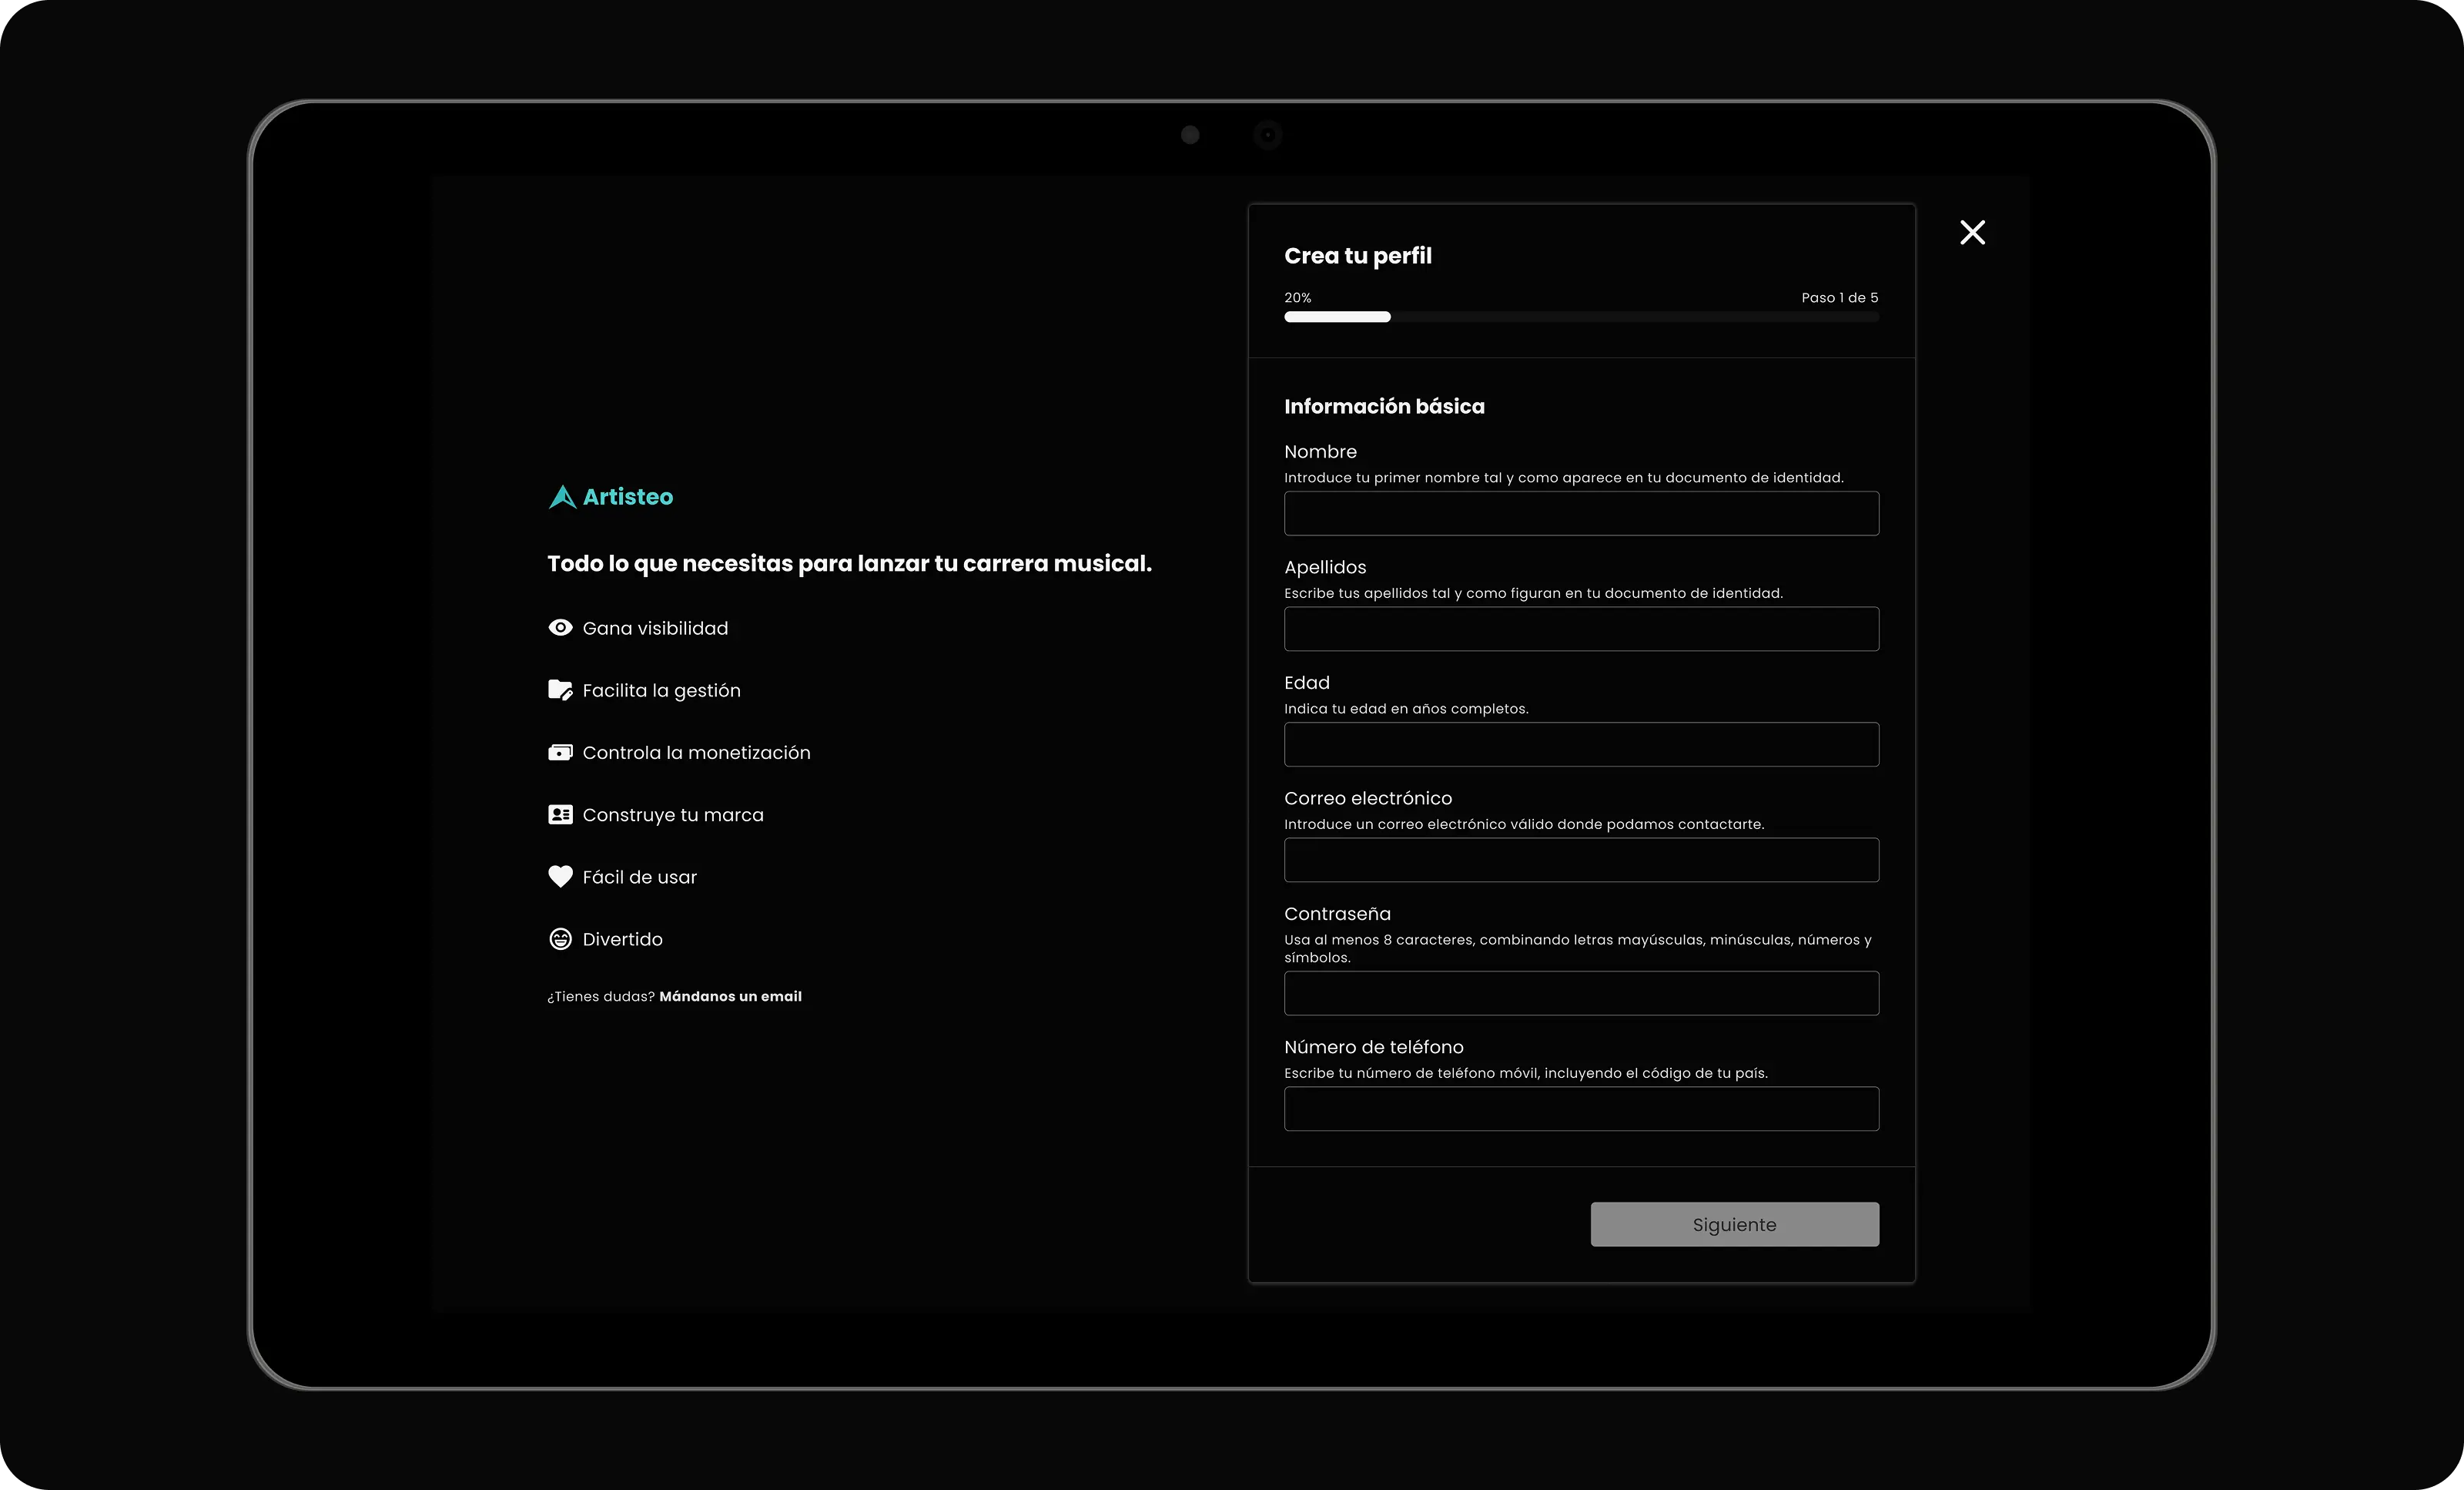Click the Artisteo brand name text
The width and height of the screenshot is (2464, 1490).
pyautogui.click(x=628, y=498)
